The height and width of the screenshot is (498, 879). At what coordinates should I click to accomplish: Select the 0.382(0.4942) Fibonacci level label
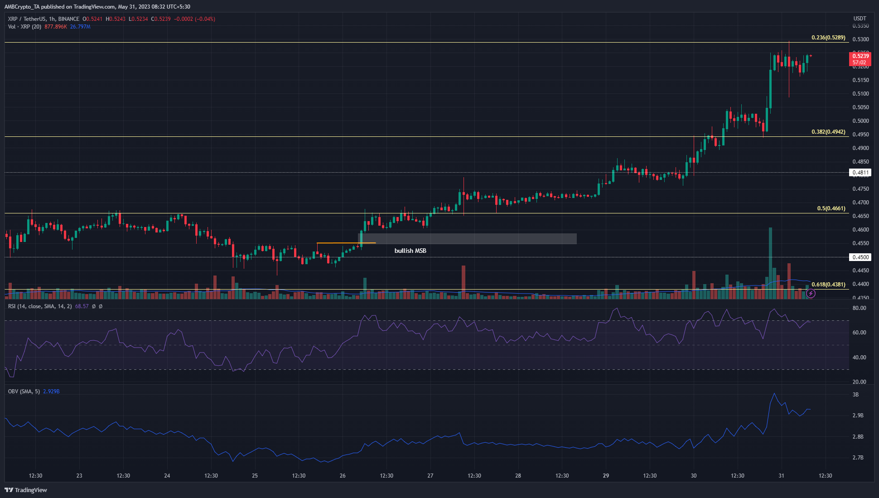tap(828, 132)
